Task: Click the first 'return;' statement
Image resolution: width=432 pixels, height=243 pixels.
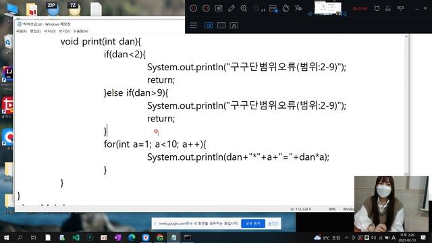Action: [x=161, y=80]
